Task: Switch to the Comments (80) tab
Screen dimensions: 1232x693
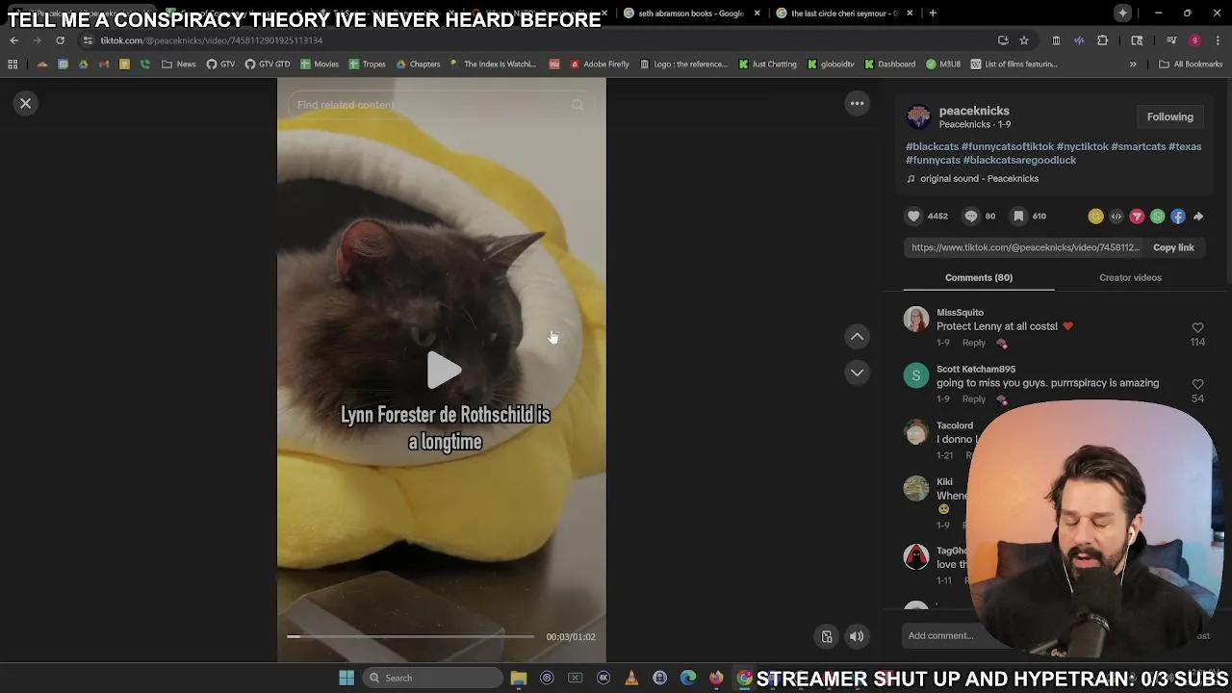Action: 979,277
